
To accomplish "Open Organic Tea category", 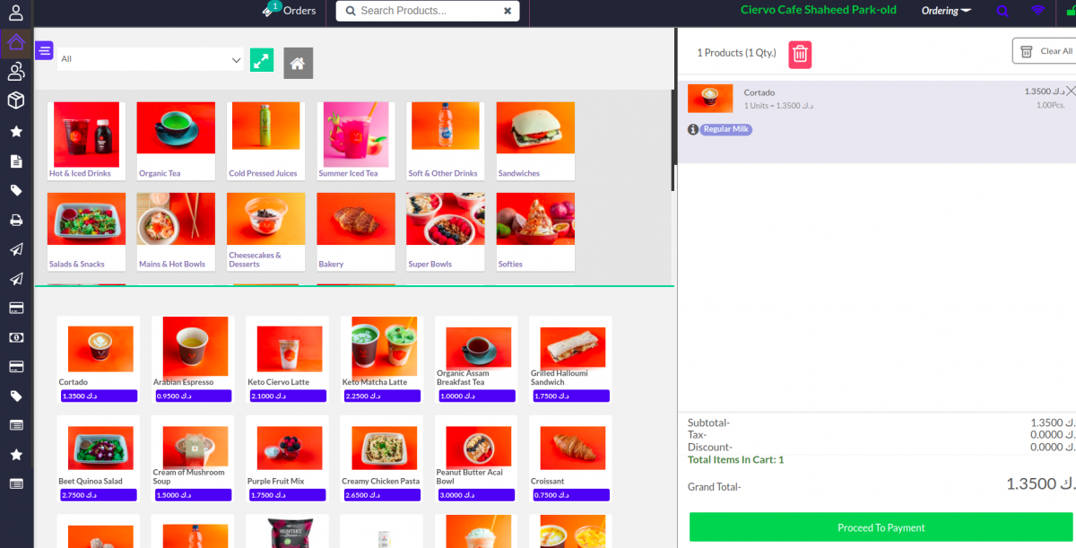I will (176, 141).
